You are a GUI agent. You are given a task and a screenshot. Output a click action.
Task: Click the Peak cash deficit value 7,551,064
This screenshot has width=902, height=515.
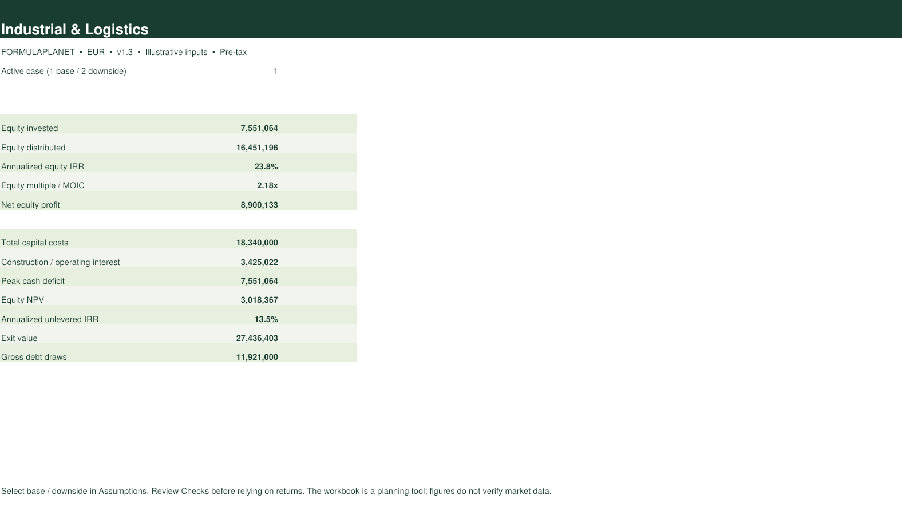point(259,281)
